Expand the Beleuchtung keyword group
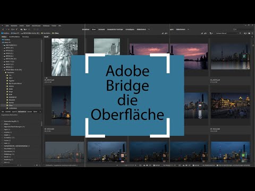 point(1,154)
